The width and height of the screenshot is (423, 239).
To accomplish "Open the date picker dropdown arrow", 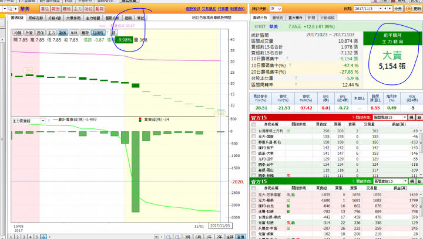I will pyautogui.click(x=380, y=9).
